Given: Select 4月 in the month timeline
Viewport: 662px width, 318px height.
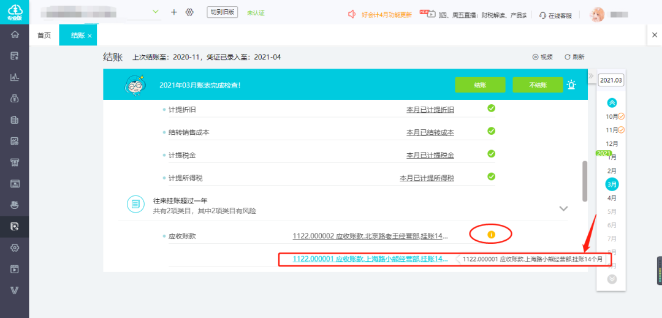Looking at the screenshot, I should point(612,198).
